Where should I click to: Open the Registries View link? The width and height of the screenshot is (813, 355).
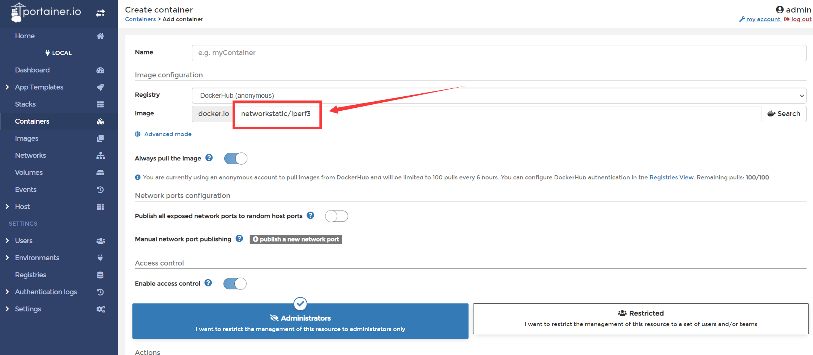coord(671,177)
